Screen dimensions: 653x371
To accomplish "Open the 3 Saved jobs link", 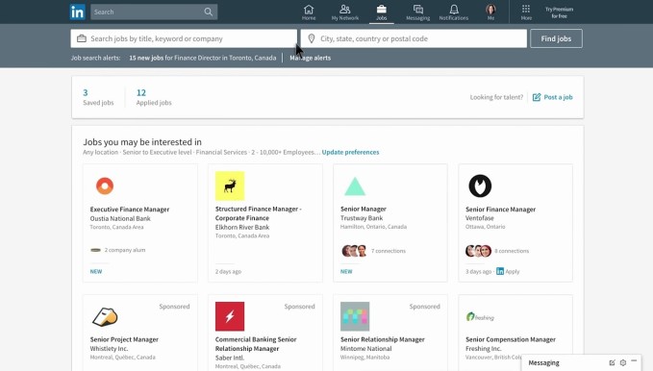I will coord(98,97).
